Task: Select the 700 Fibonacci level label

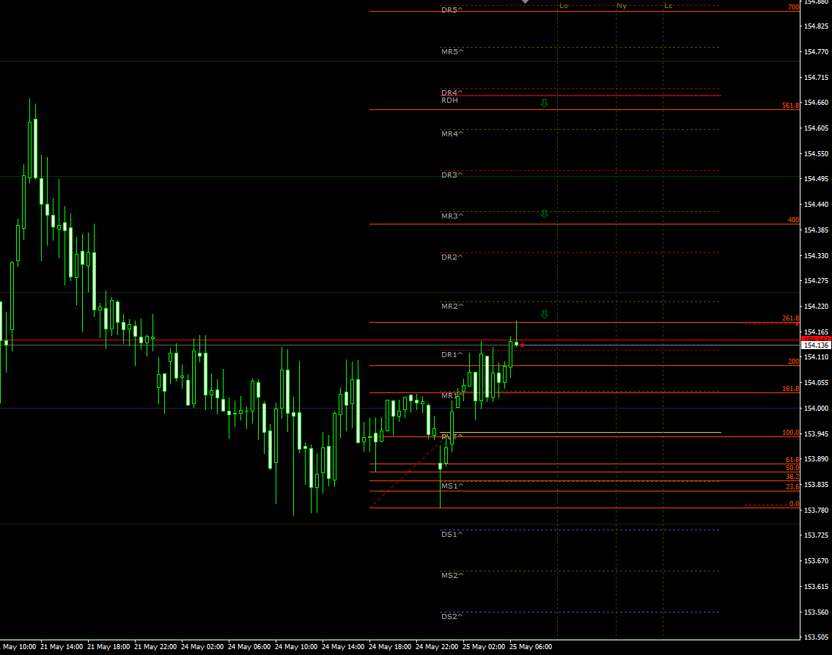Action: click(x=793, y=7)
